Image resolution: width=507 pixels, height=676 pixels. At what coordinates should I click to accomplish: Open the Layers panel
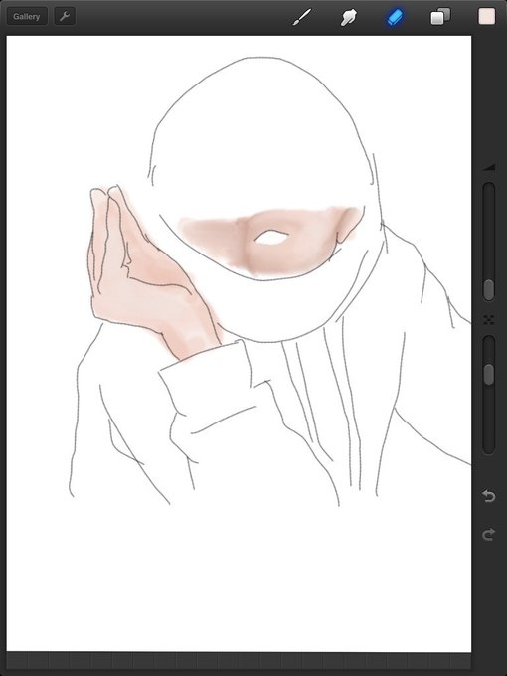[440, 17]
